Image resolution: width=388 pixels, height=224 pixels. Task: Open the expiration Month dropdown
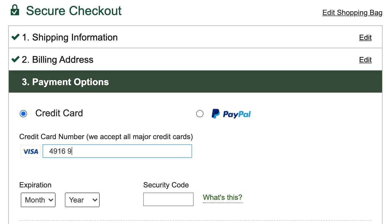coord(38,200)
